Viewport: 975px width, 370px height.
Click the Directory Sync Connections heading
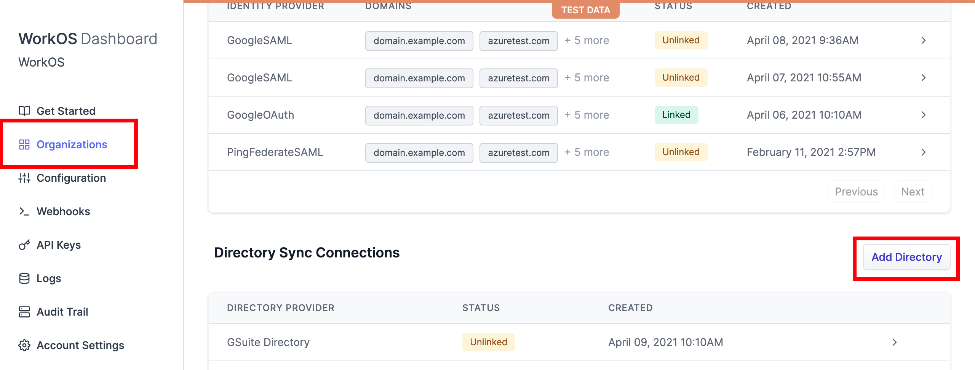pyautogui.click(x=307, y=252)
